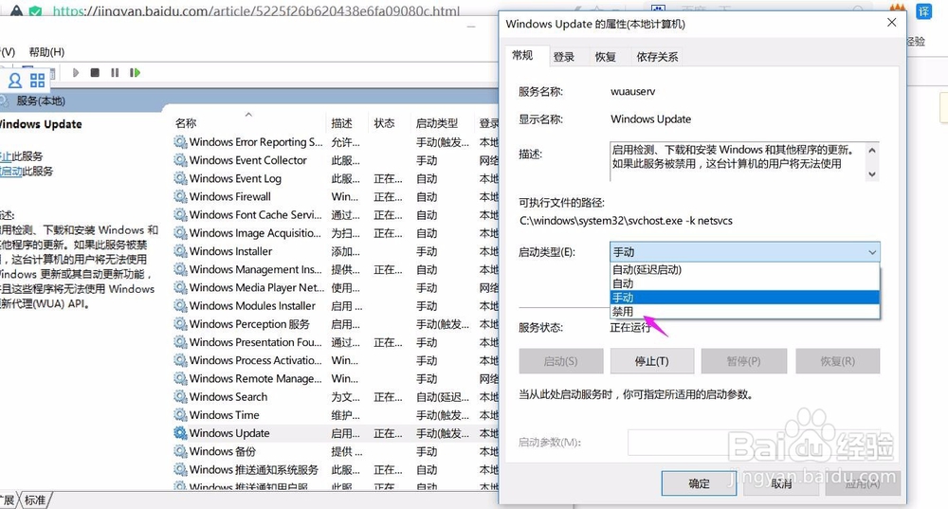Switch to 标准 view tab at bottom
This screenshot has width=948, height=509.
(35, 500)
